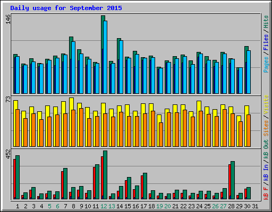This screenshot has width=272, height=212.
Task: Select day label '10' on x-axis
Action: [88, 206]
